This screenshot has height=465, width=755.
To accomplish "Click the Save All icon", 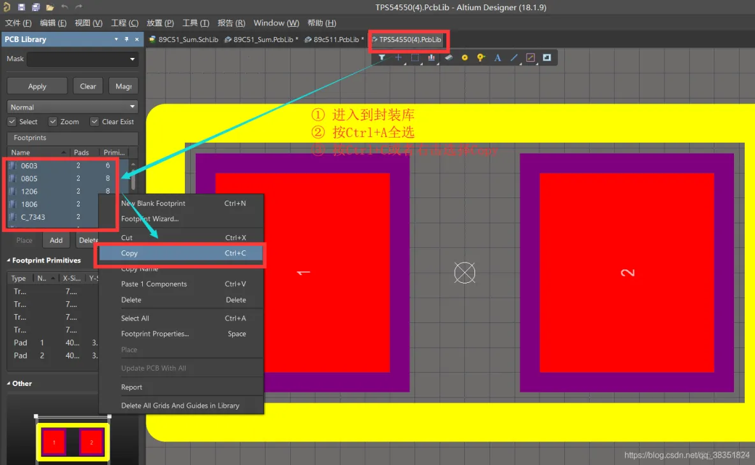I will 36,7.
